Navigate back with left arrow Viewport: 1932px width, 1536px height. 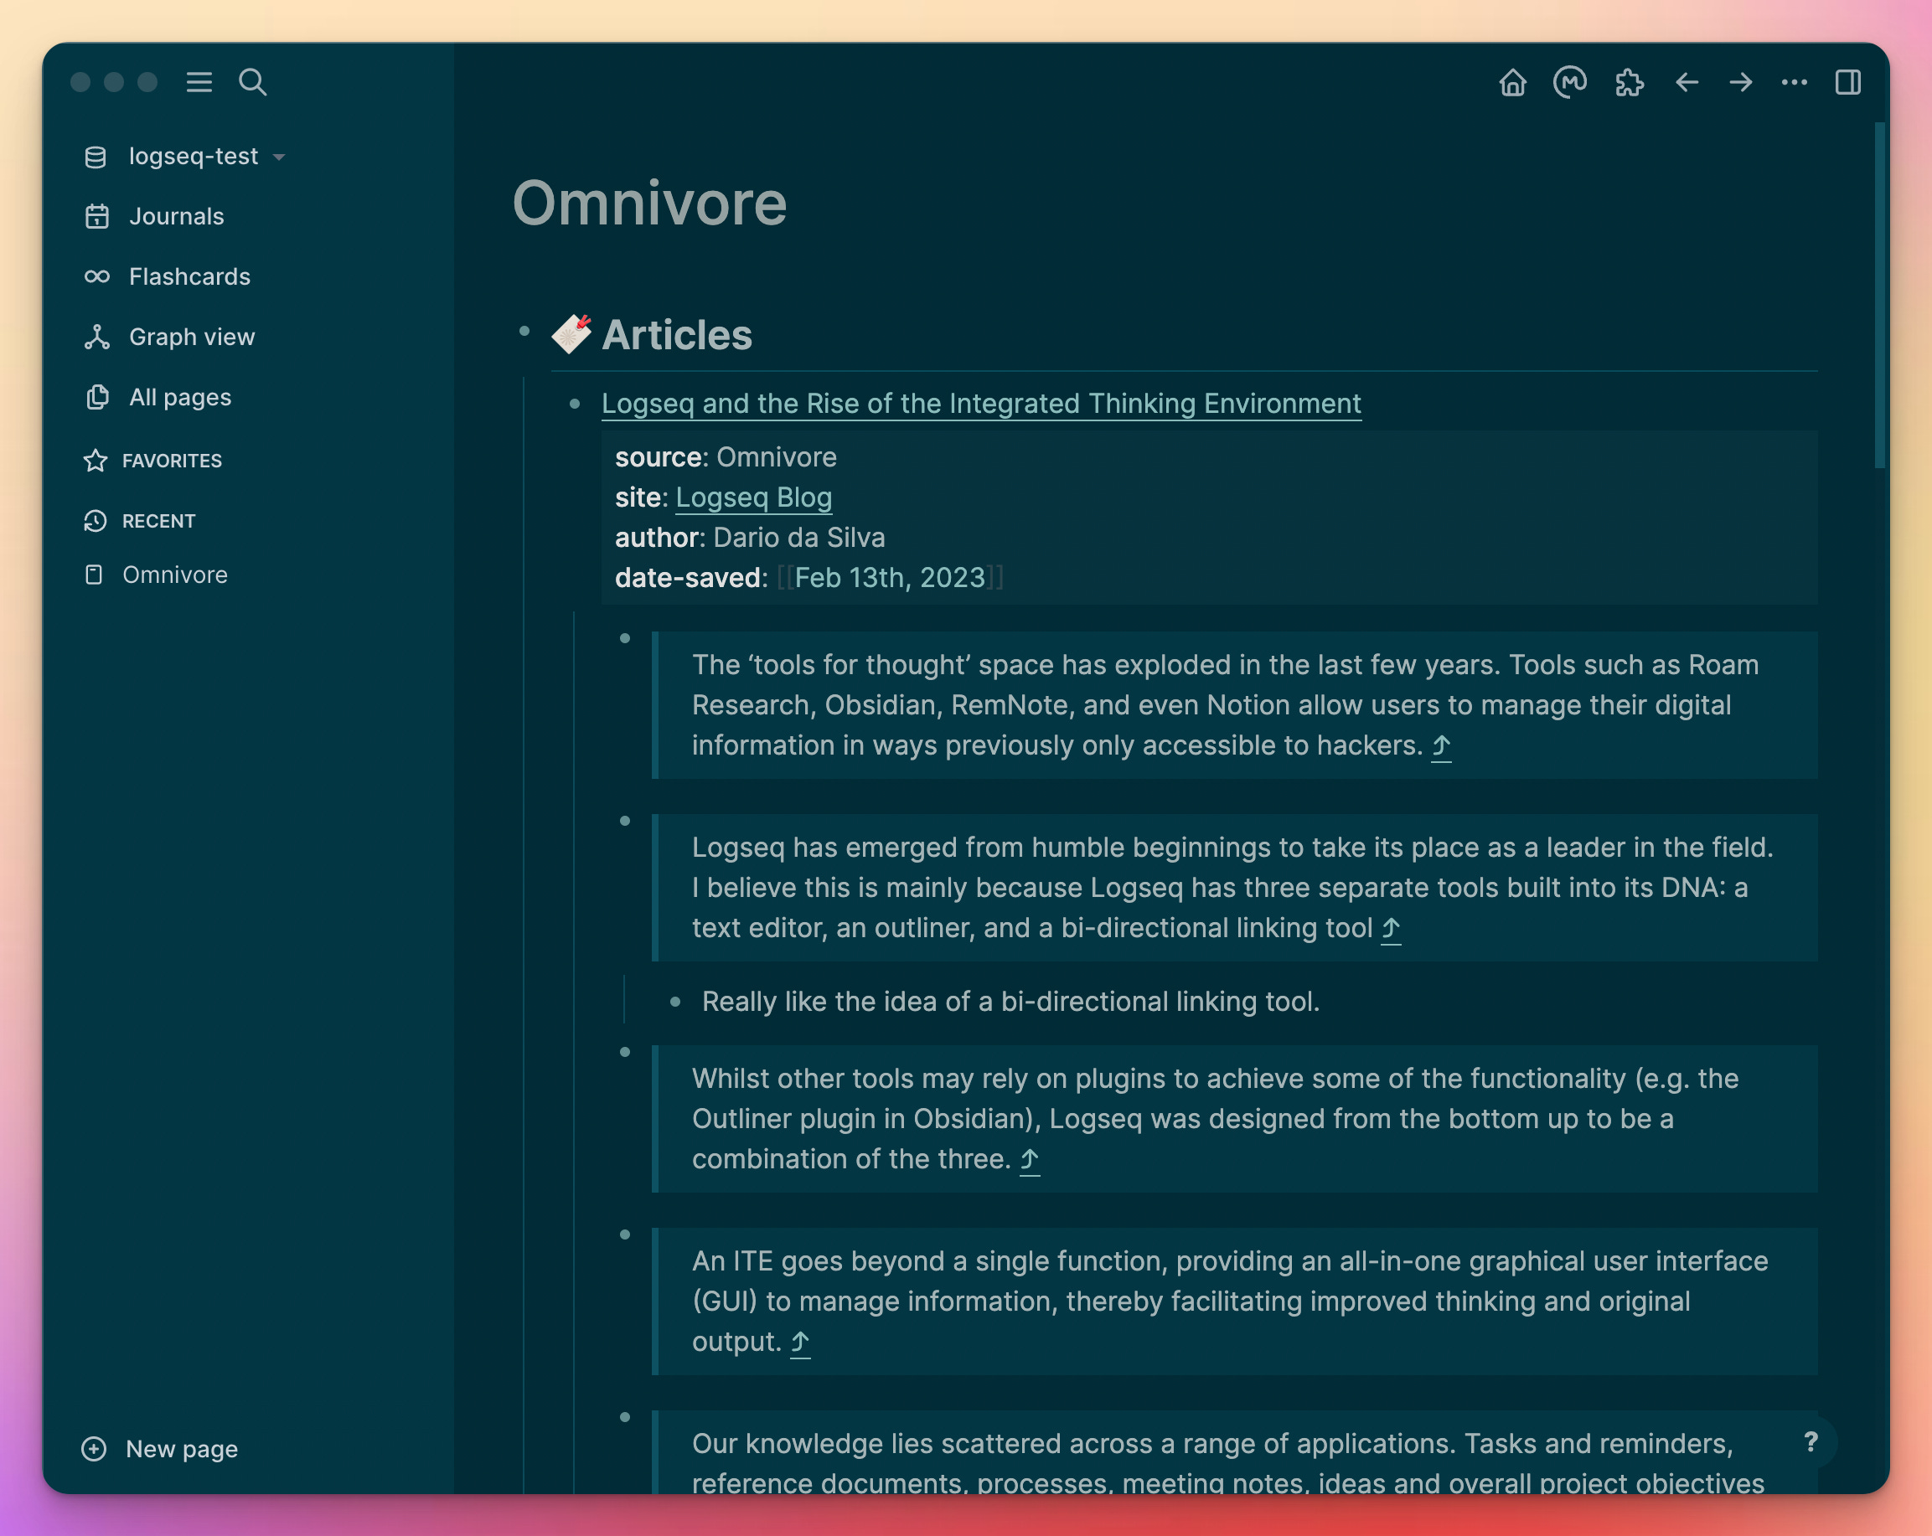pyautogui.click(x=1687, y=82)
